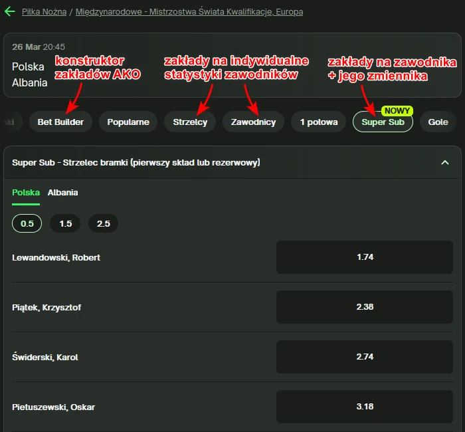Screen dimensions: 465x432
Task: Collapse the Super Sub market section
Action: tap(445, 162)
